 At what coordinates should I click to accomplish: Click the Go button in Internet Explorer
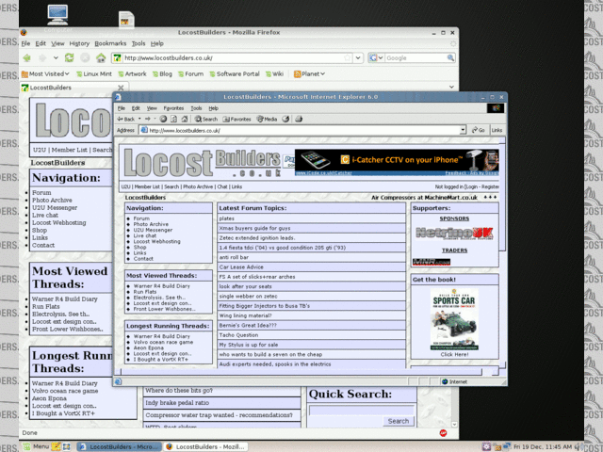tap(478, 130)
